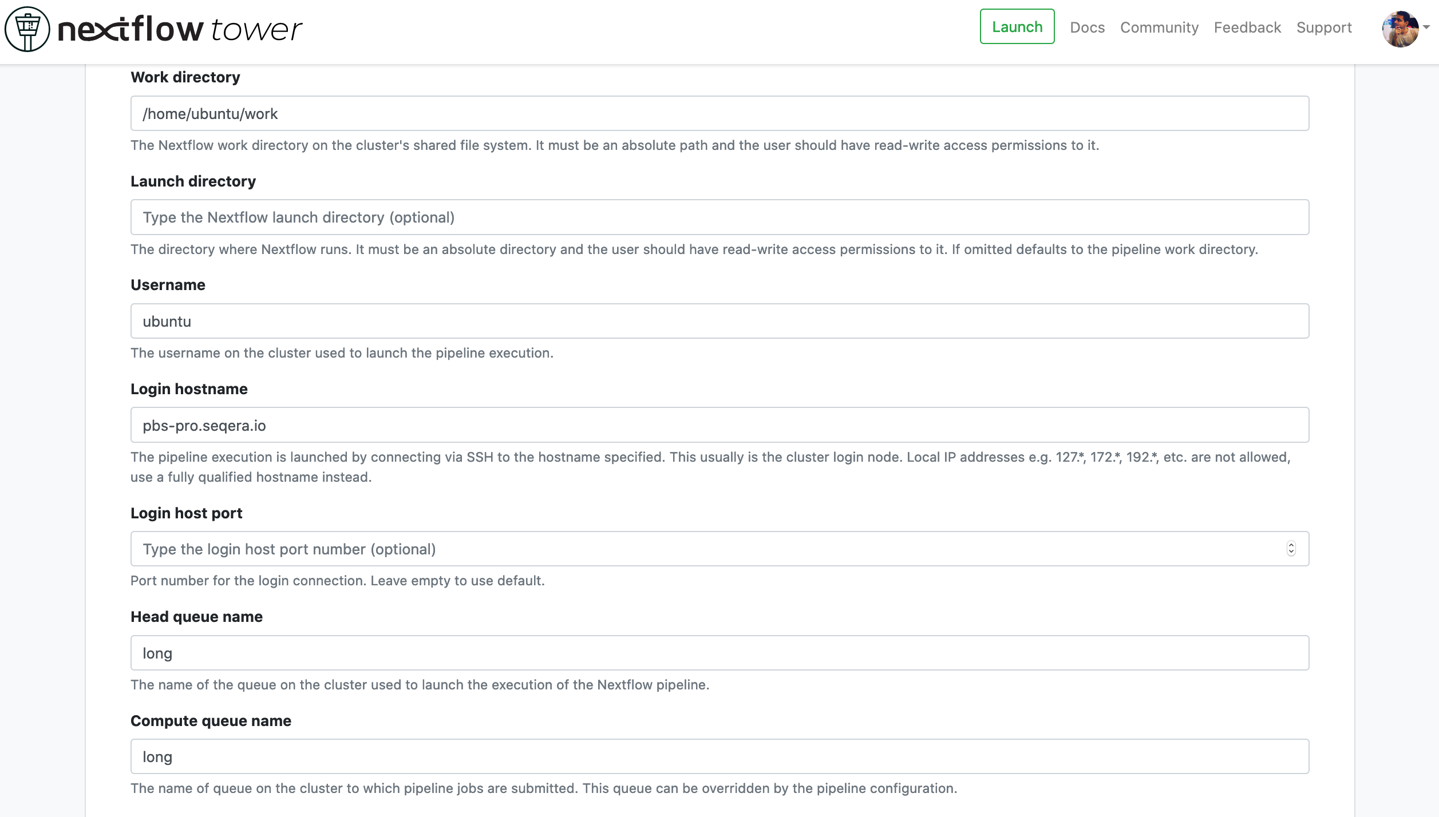1439x817 pixels.
Task: Open the Support link
Action: [x=1324, y=27]
